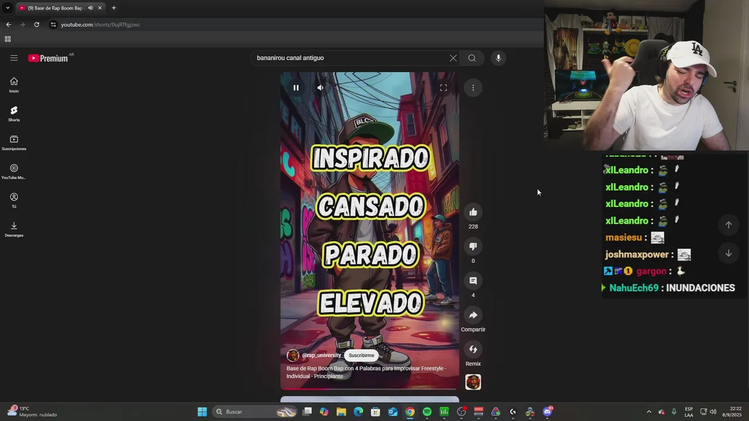Image resolution: width=749 pixels, height=421 pixels.
Task: Subscribe using Suscribirme button
Action: click(x=361, y=356)
